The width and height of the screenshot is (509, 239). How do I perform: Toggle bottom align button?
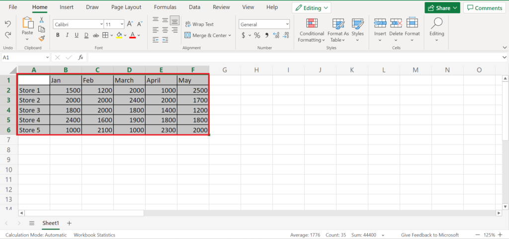click(175, 20)
